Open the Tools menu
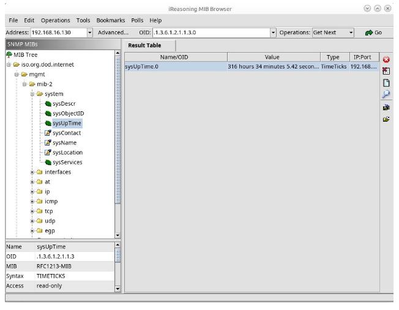Screen dimensions: 399x310 coord(83,20)
